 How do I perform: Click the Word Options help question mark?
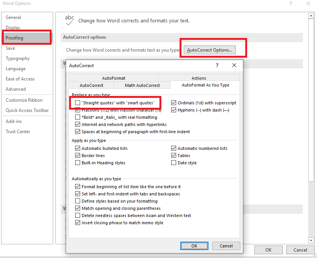[x=291, y=3]
